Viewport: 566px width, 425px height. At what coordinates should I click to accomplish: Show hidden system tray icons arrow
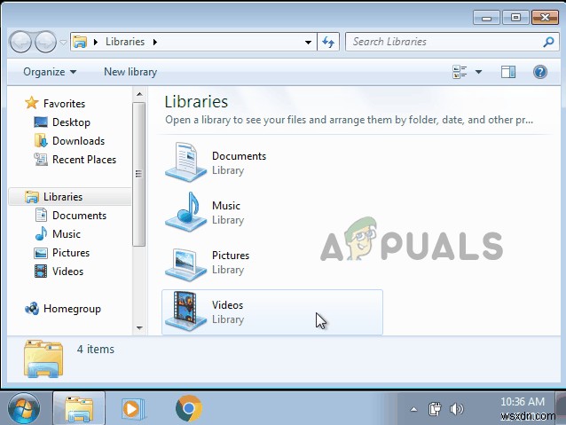[x=413, y=410]
